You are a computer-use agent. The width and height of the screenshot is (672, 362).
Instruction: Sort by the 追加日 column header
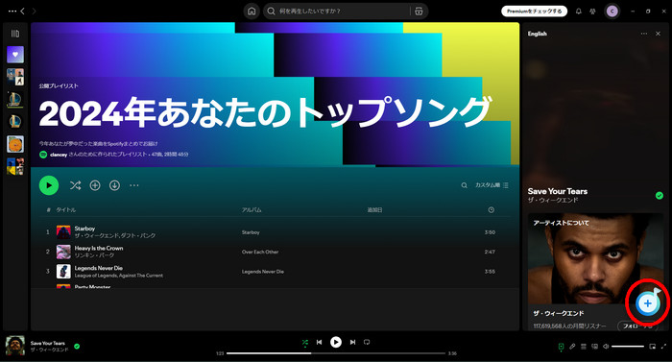pyautogui.click(x=374, y=209)
